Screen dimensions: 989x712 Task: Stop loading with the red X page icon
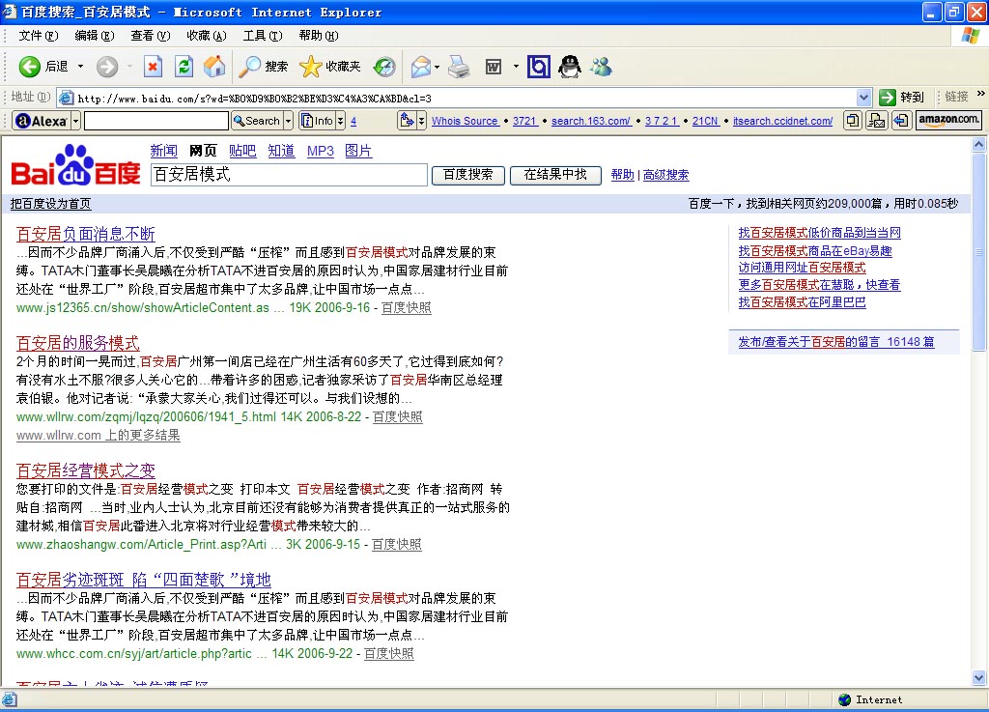pyautogui.click(x=153, y=67)
